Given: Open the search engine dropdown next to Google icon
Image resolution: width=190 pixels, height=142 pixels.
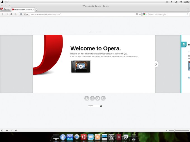Looking at the screenshot, I should coord(146,14).
